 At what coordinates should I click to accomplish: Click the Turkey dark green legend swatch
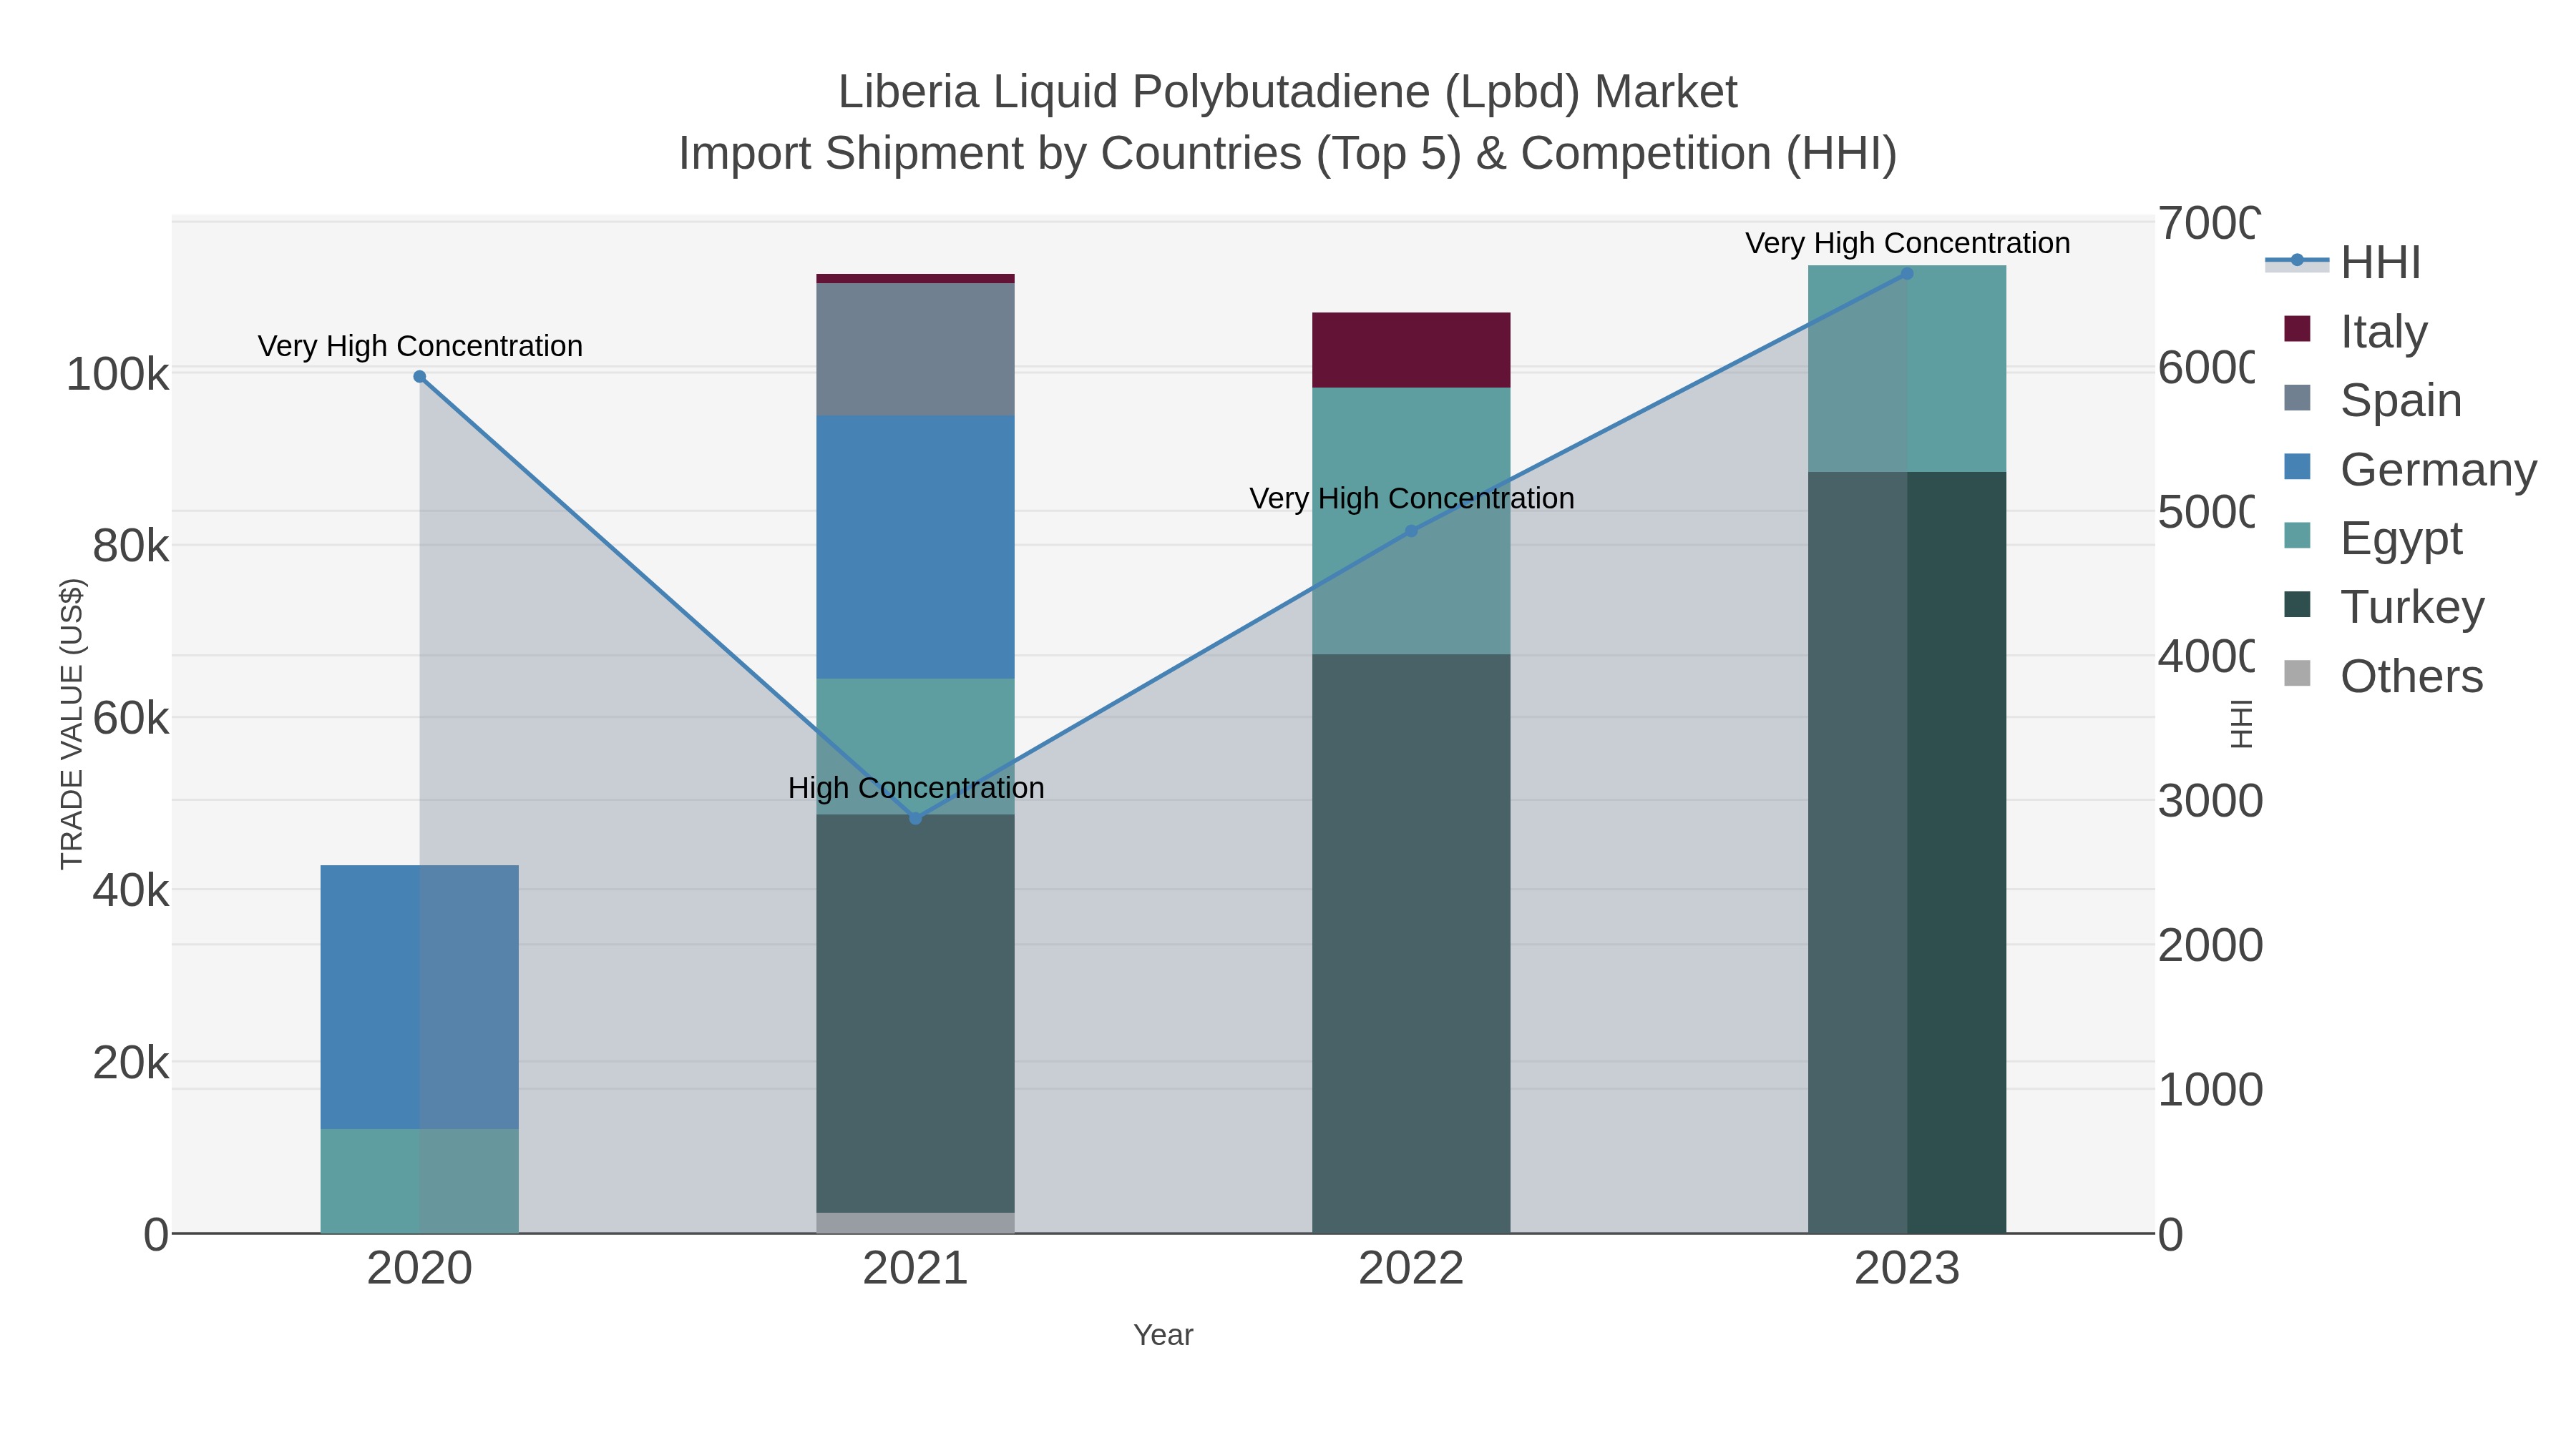point(2297,604)
